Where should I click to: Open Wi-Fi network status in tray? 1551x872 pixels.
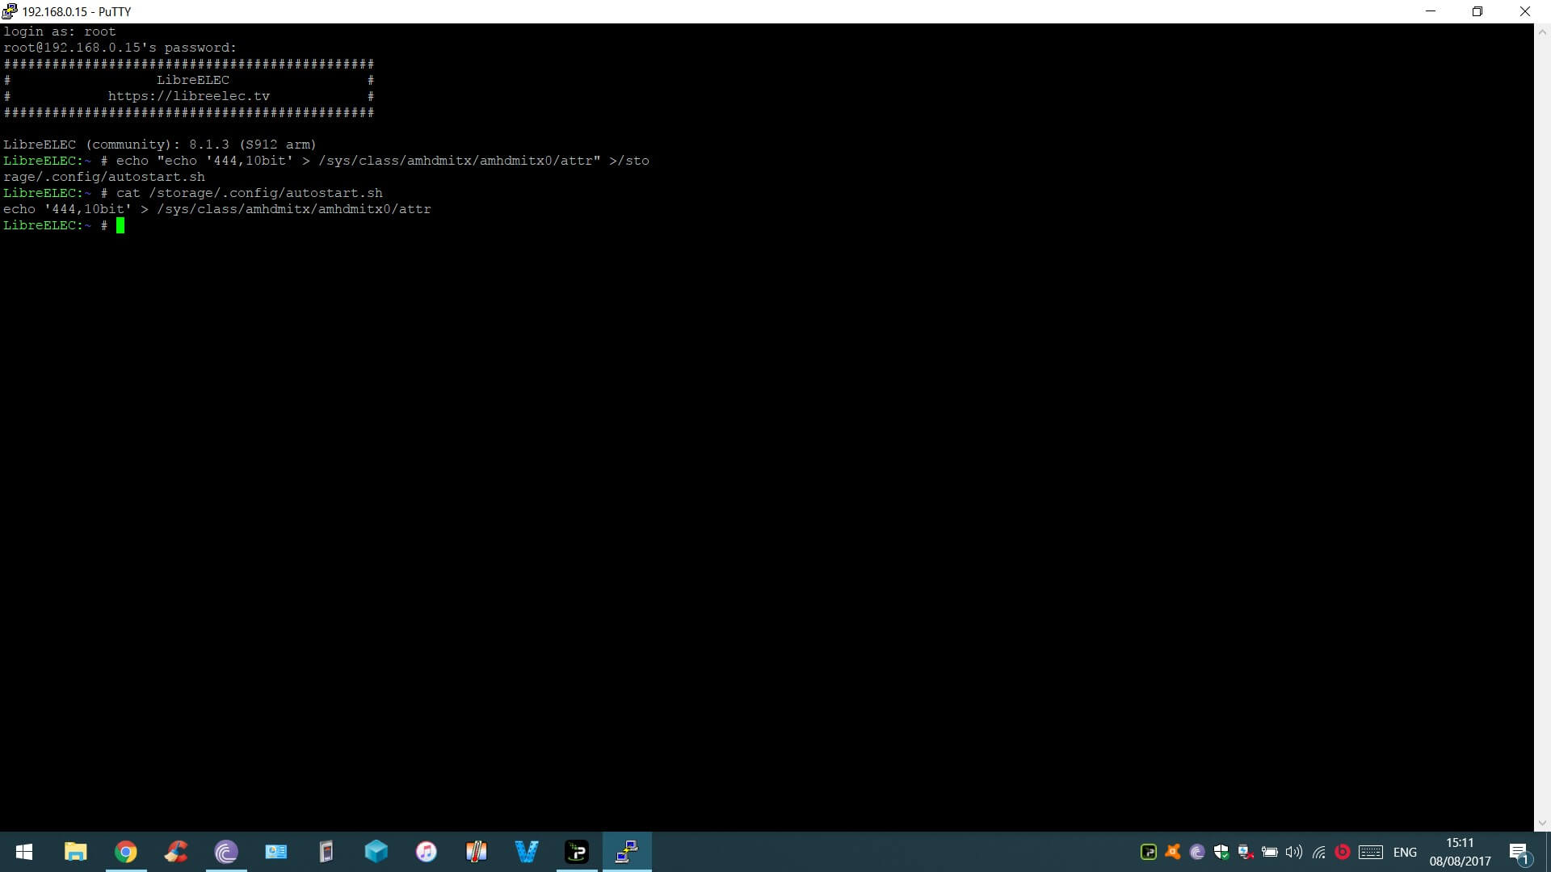[x=1318, y=852]
